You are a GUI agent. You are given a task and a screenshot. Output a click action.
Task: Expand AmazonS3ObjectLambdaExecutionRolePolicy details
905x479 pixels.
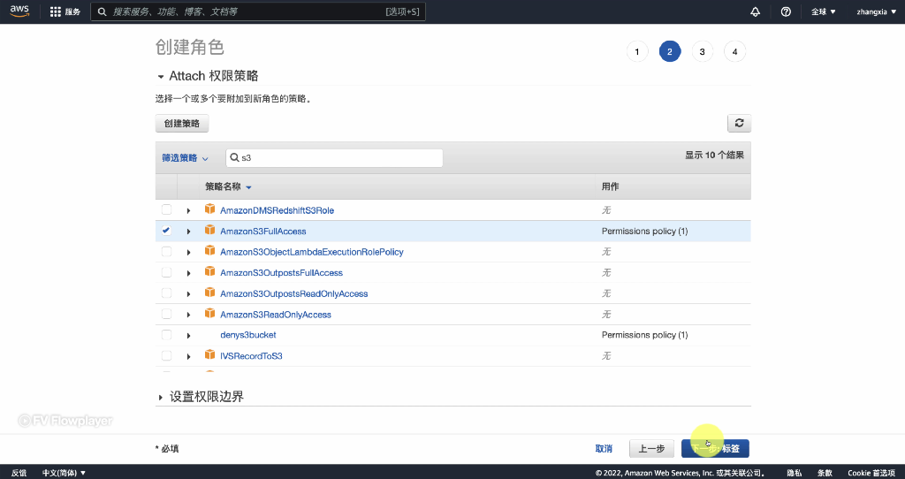[189, 252]
